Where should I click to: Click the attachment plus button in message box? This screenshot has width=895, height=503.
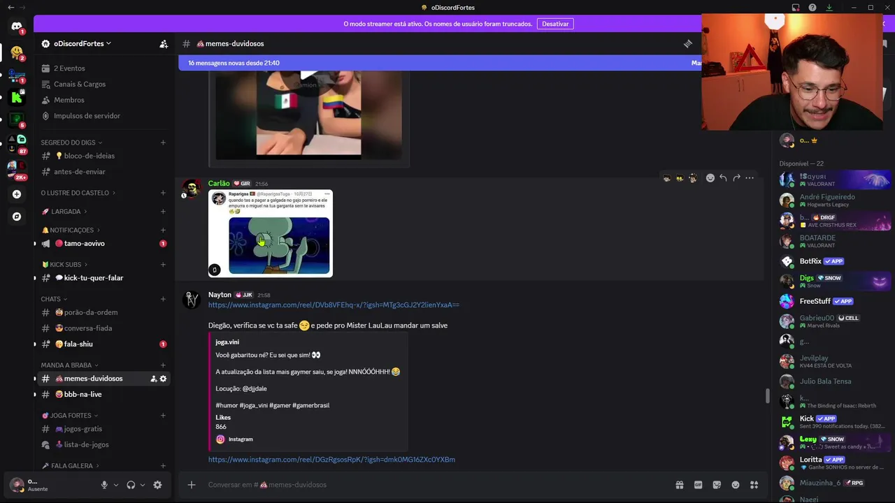pos(192,485)
